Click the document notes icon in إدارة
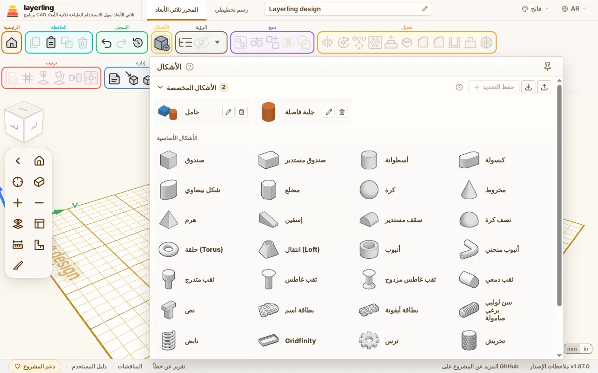Image resolution: width=598 pixels, height=373 pixels. coord(114,79)
